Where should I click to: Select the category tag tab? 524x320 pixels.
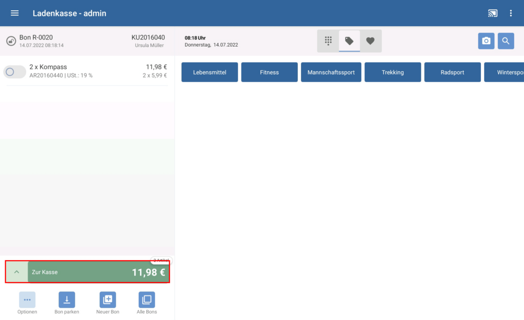click(x=350, y=41)
